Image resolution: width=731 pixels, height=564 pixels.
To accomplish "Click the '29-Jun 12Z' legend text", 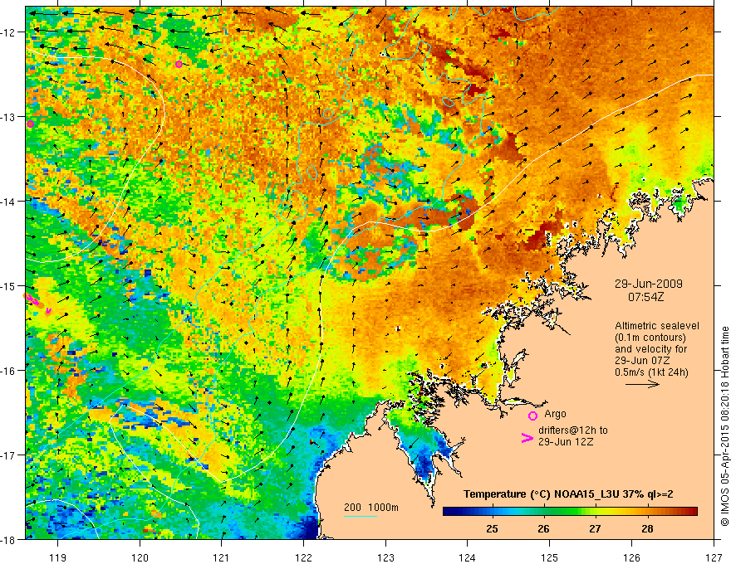I will click(566, 442).
